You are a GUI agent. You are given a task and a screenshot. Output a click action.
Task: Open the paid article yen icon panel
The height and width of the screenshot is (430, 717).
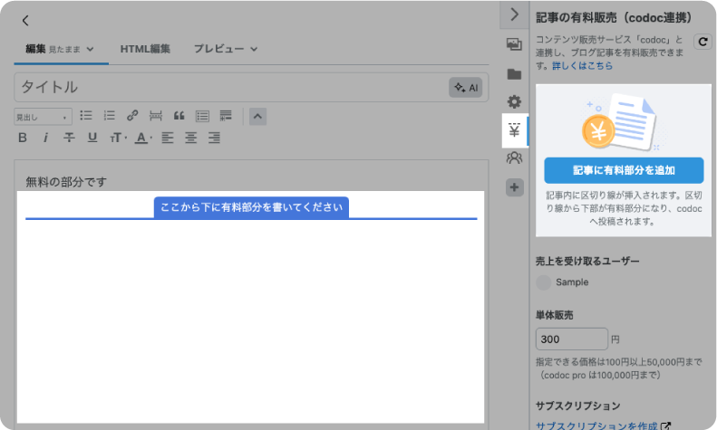click(514, 130)
